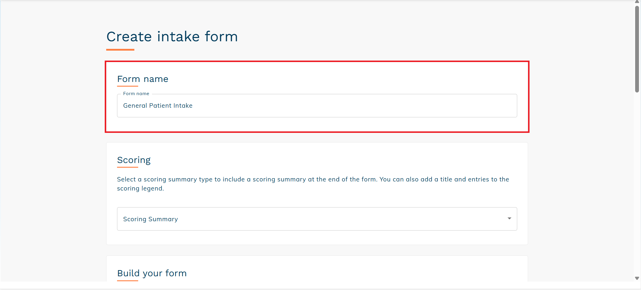Click the "Build your form" heading
This screenshot has height=290, width=641.
pyautogui.click(x=152, y=273)
